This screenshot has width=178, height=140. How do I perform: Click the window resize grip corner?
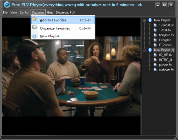176,138
